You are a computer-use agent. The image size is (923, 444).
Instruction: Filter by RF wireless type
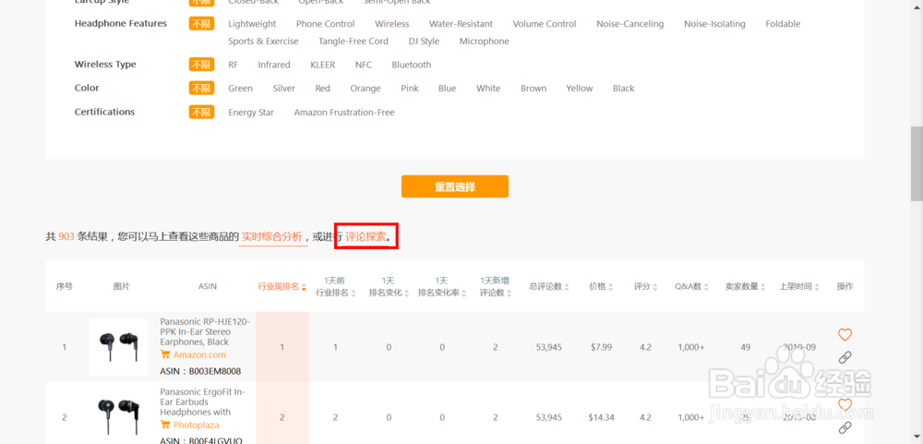tap(234, 65)
